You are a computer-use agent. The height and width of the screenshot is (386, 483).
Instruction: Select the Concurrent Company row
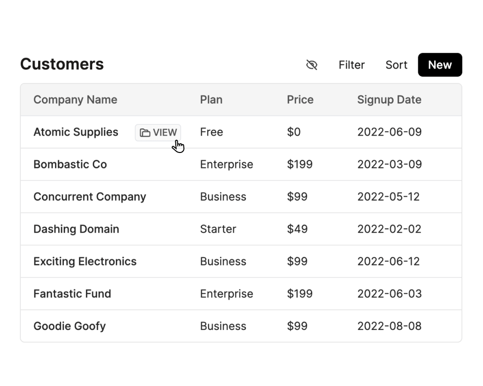point(241,197)
